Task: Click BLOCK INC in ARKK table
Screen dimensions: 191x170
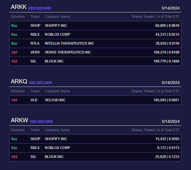Action: 54,61
